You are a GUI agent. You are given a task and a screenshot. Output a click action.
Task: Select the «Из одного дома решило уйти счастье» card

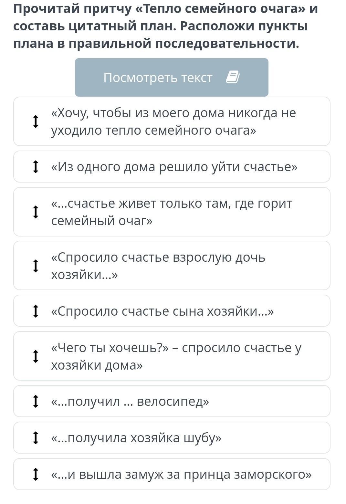[x=172, y=167]
